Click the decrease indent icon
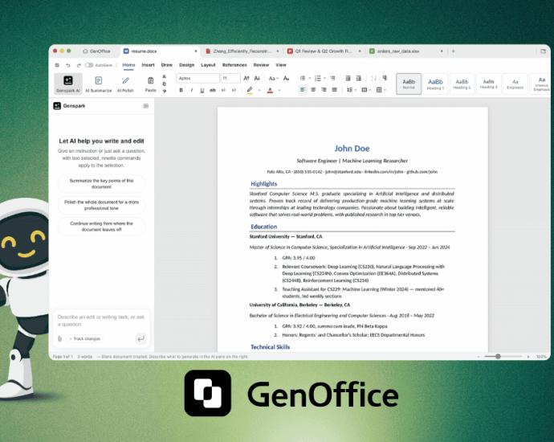The image size is (554, 442). (x=348, y=78)
